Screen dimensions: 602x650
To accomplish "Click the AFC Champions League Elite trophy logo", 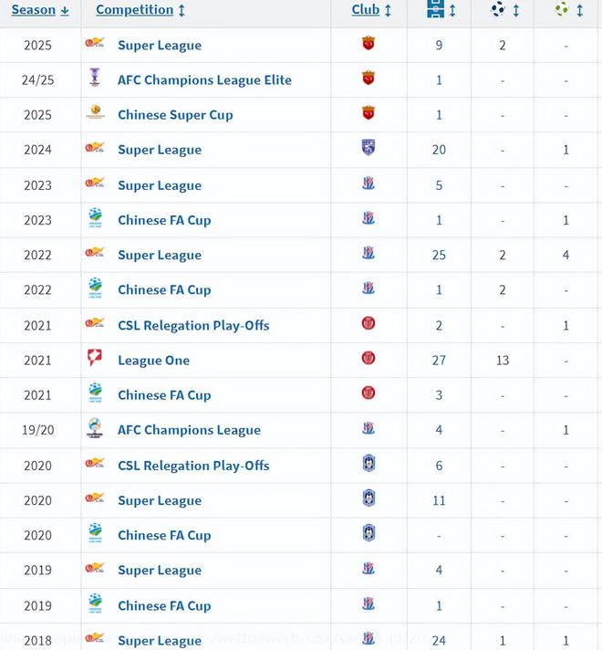I will pos(95,79).
